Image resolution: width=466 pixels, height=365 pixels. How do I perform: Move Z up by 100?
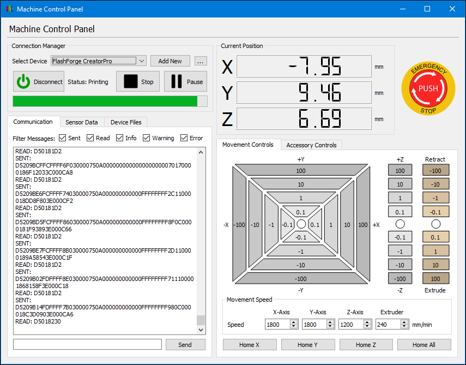pyautogui.click(x=400, y=170)
